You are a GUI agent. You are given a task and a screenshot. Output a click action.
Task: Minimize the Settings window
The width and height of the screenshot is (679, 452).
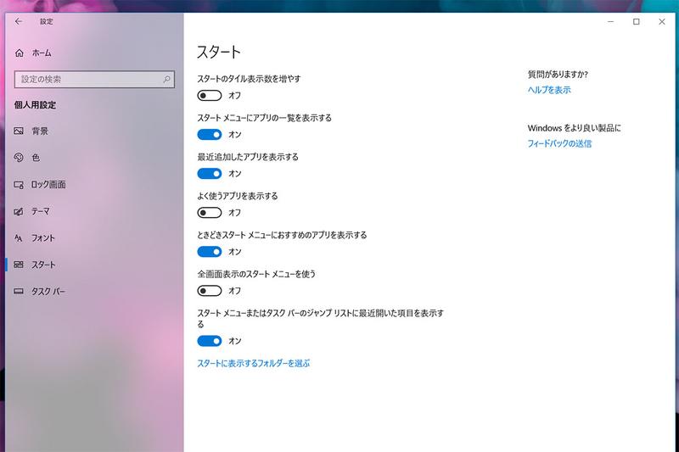point(610,22)
